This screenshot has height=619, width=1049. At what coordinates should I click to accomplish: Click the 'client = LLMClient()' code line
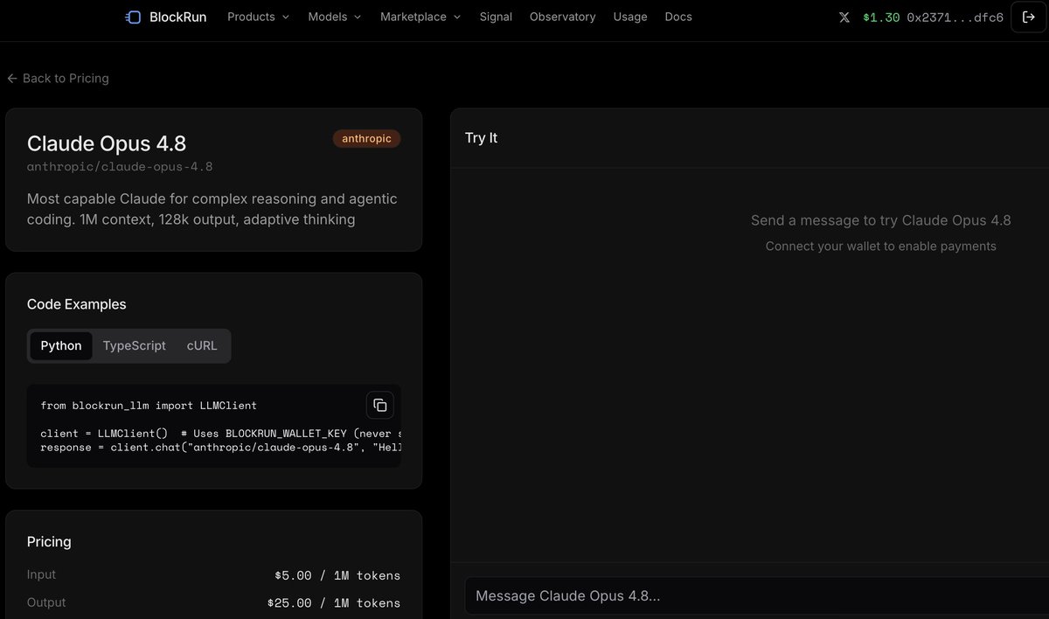pyautogui.click(x=220, y=434)
